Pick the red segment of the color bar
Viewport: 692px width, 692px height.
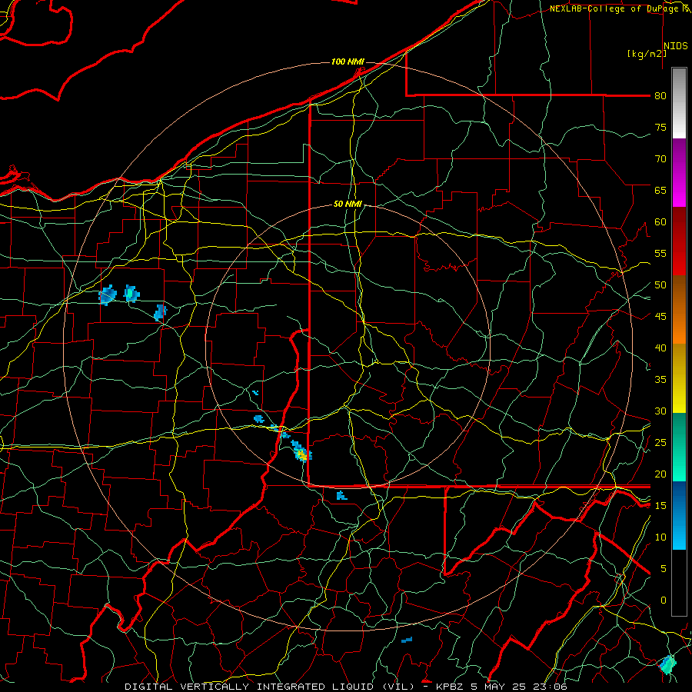coord(679,241)
